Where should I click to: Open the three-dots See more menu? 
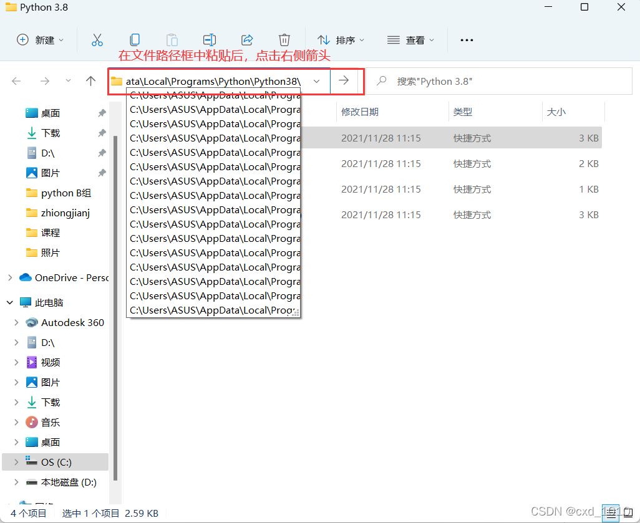click(467, 40)
